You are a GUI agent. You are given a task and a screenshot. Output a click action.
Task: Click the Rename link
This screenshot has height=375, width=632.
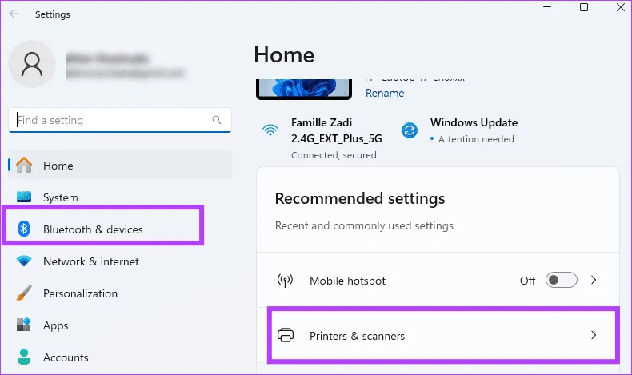tap(385, 93)
